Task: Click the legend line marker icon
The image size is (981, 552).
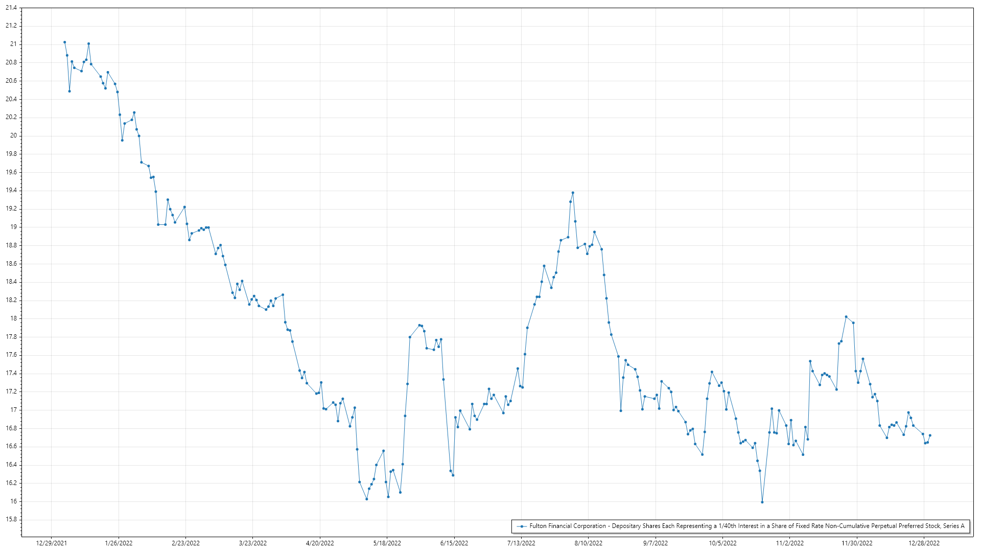Action: pyautogui.click(x=521, y=526)
